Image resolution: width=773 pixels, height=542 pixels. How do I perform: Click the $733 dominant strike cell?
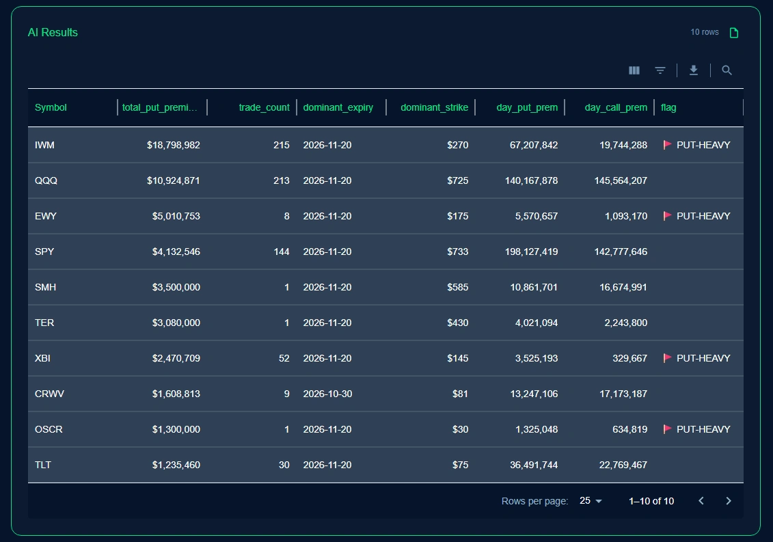(x=457, y=252)
